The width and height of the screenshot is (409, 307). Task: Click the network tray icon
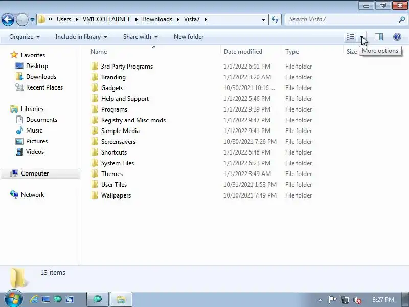click(345, 300)
